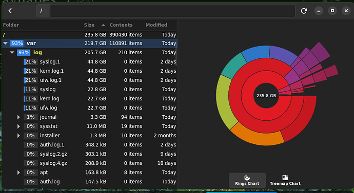Click the 21% usage bar for syslog.1
This screenshot has width=354, height=193.
[30, 62]
